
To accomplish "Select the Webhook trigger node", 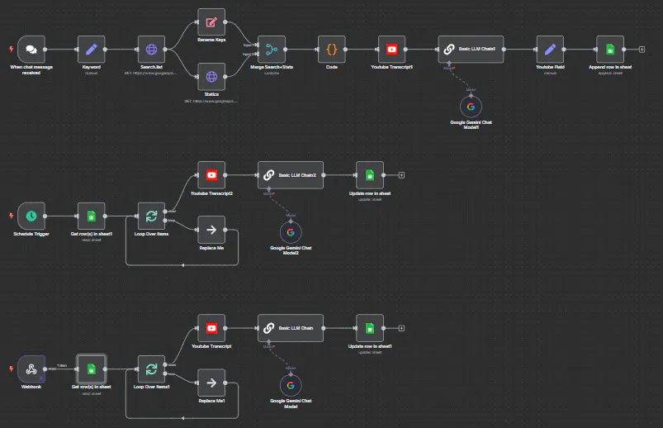I will (x=31, y=369).
